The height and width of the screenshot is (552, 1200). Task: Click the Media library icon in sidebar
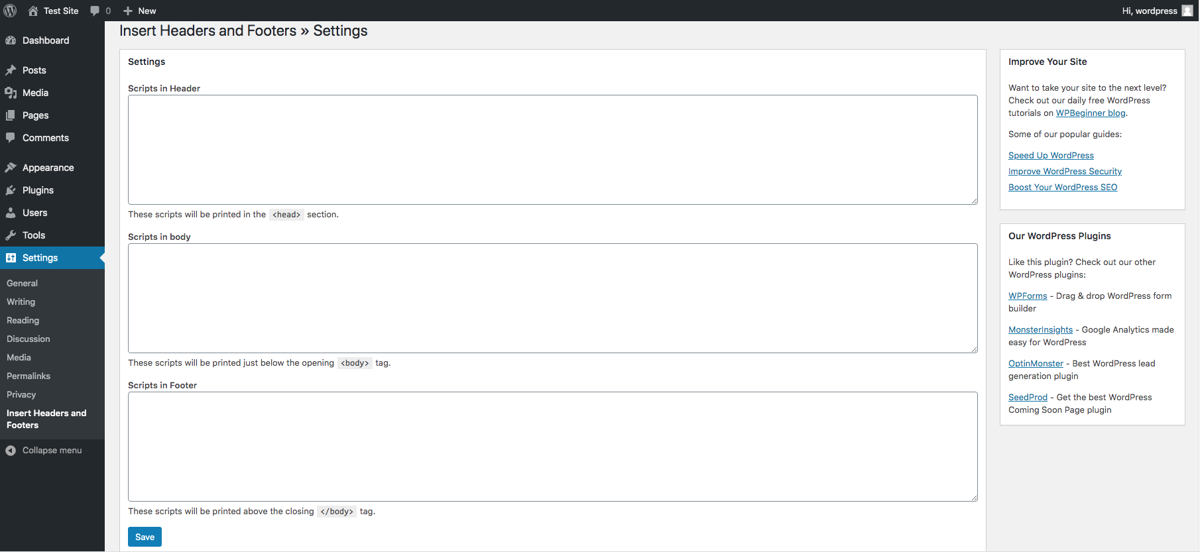11,93
